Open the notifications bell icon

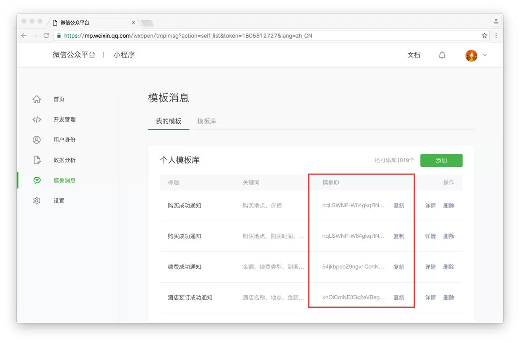coord(442,55)
